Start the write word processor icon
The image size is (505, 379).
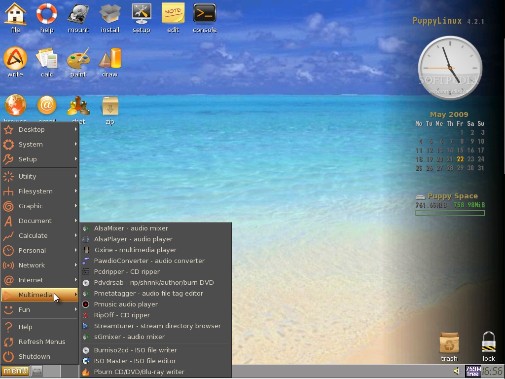tap(15, 59)
